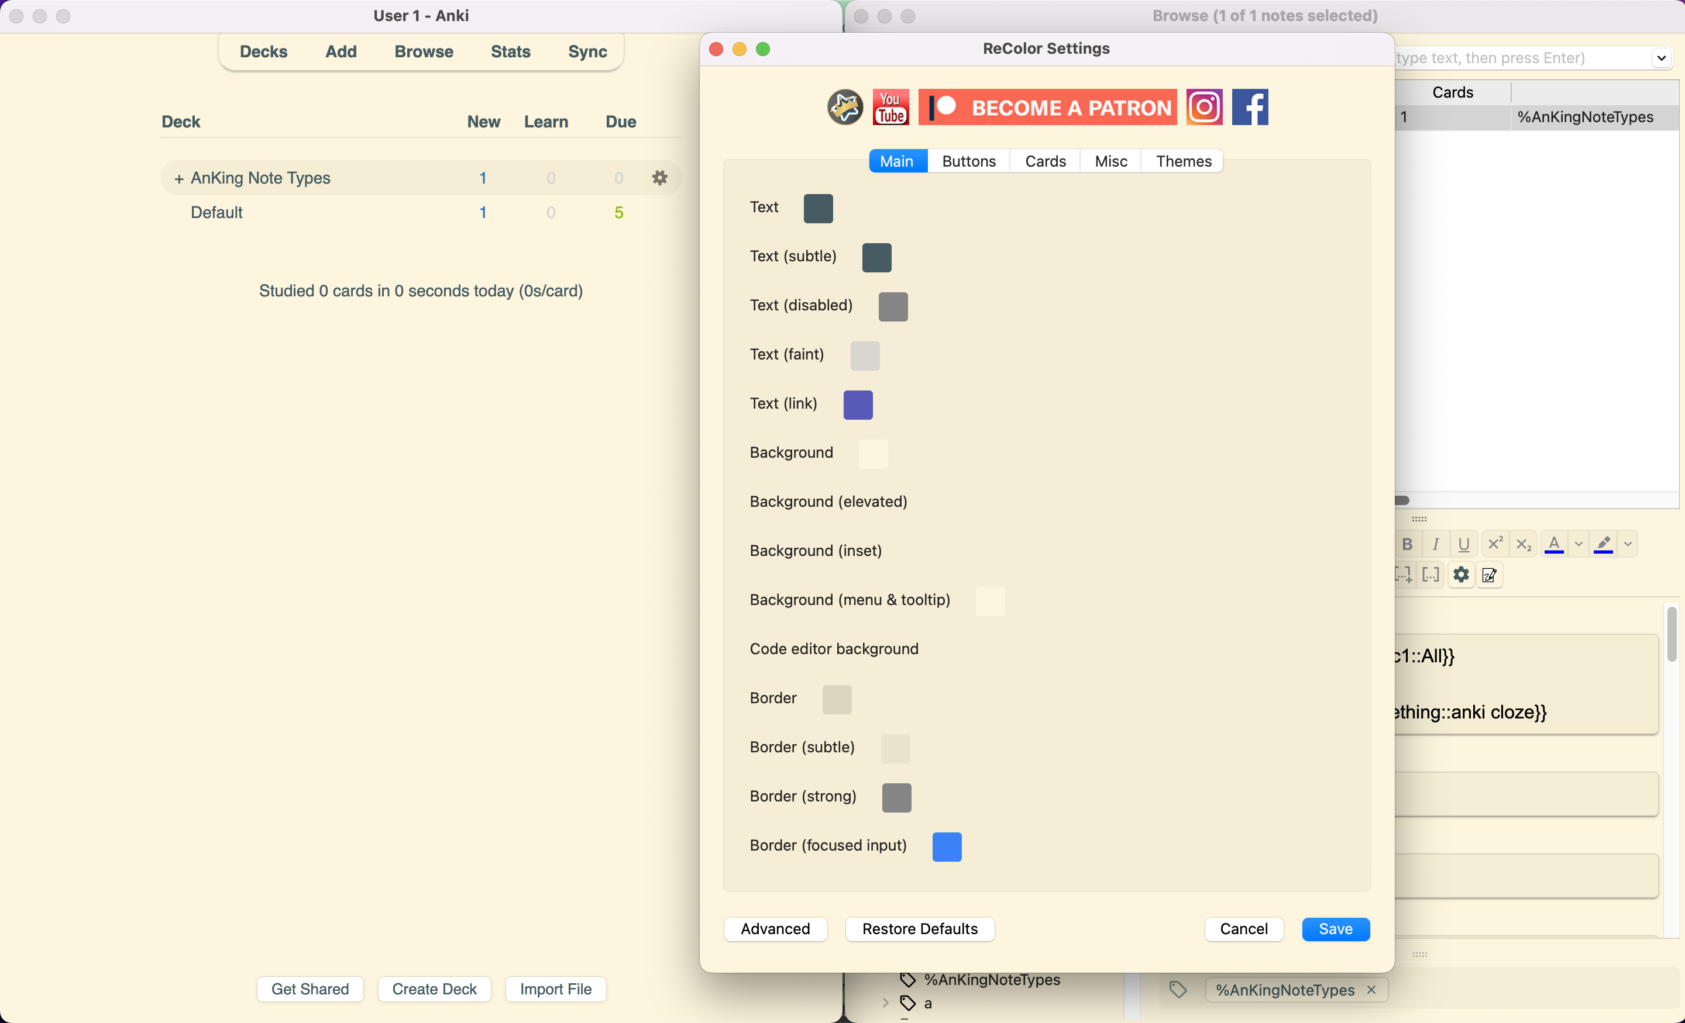The width and height of the screenshot is (1685, 1023).
Task: Apply superscript formatting in editor
Action: [1494, 544]
